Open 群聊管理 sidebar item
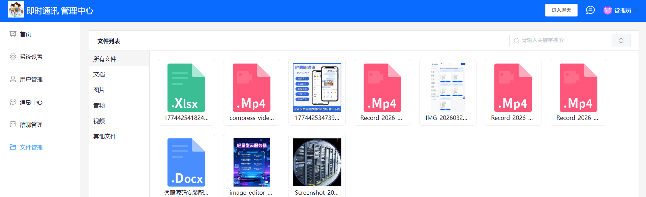 (x=31, y=125)
